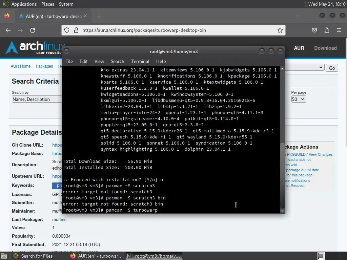
Task: Open the terminal File menu
Action: click(x=69, y=62)
